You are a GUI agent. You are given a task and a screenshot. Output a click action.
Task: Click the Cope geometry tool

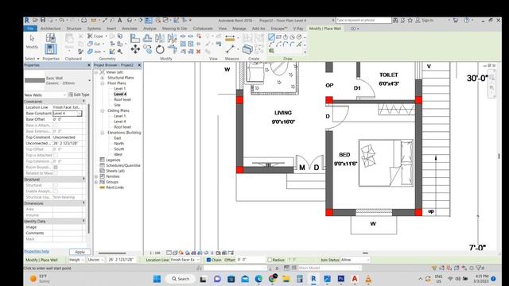point(95,36)
